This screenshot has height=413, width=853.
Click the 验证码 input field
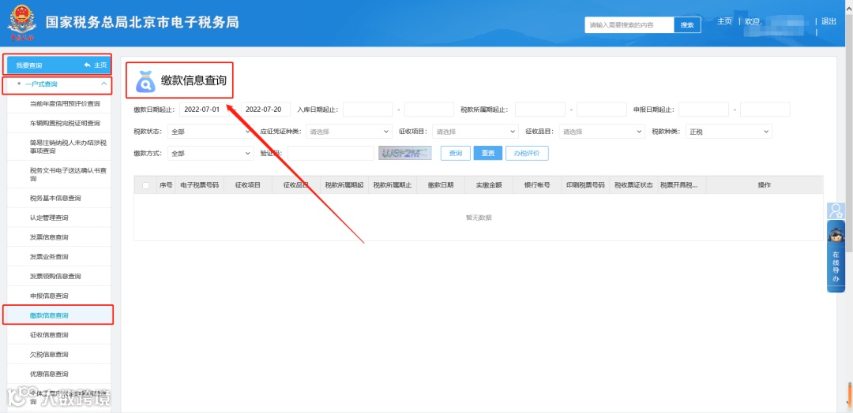click(331, 154)
